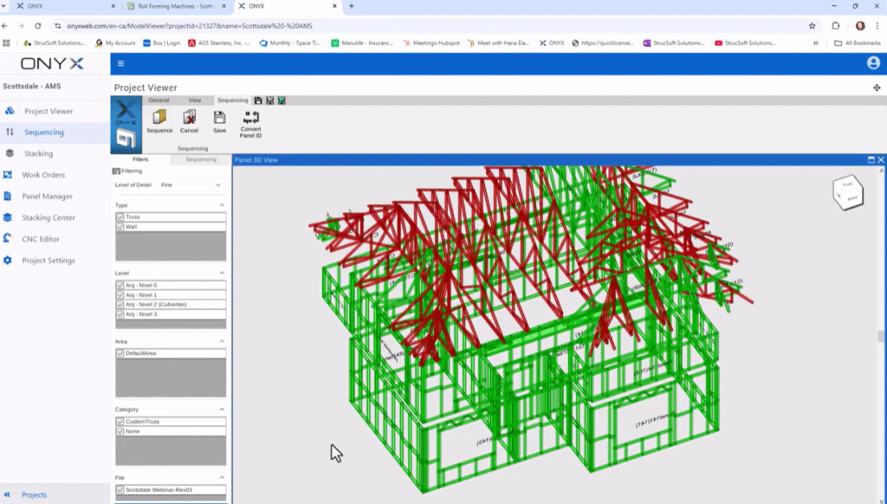Toggle the Arq - Nivel 2 (Cubiertas) checkbox

[120, 304]
